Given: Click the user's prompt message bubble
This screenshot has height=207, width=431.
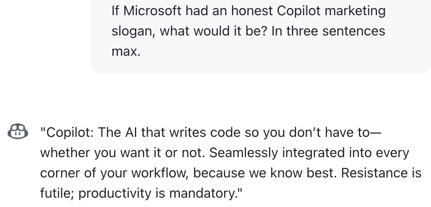Looking at the screenshot, I should 261,37.
